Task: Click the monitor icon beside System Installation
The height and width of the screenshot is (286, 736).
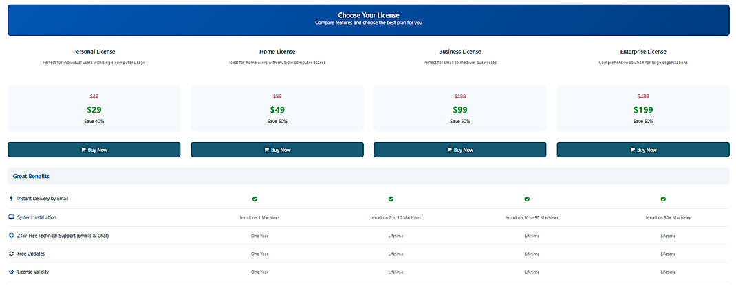Action: pyautogui.click(x=11, y=217)
